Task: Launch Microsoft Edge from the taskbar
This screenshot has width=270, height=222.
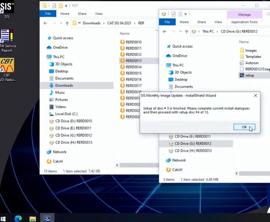Action: (x=18, y=219)
